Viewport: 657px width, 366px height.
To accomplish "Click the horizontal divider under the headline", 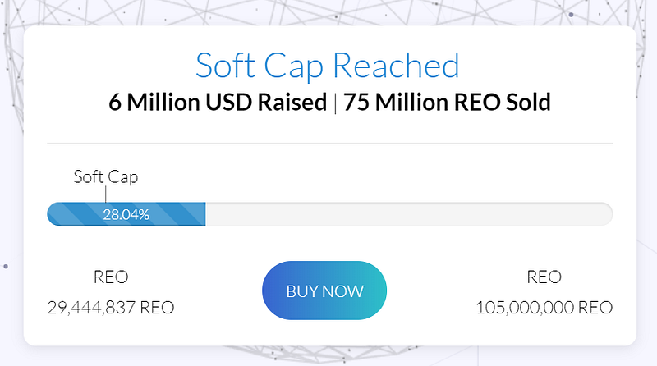I will pyautogui.click(x=330, y=144).
